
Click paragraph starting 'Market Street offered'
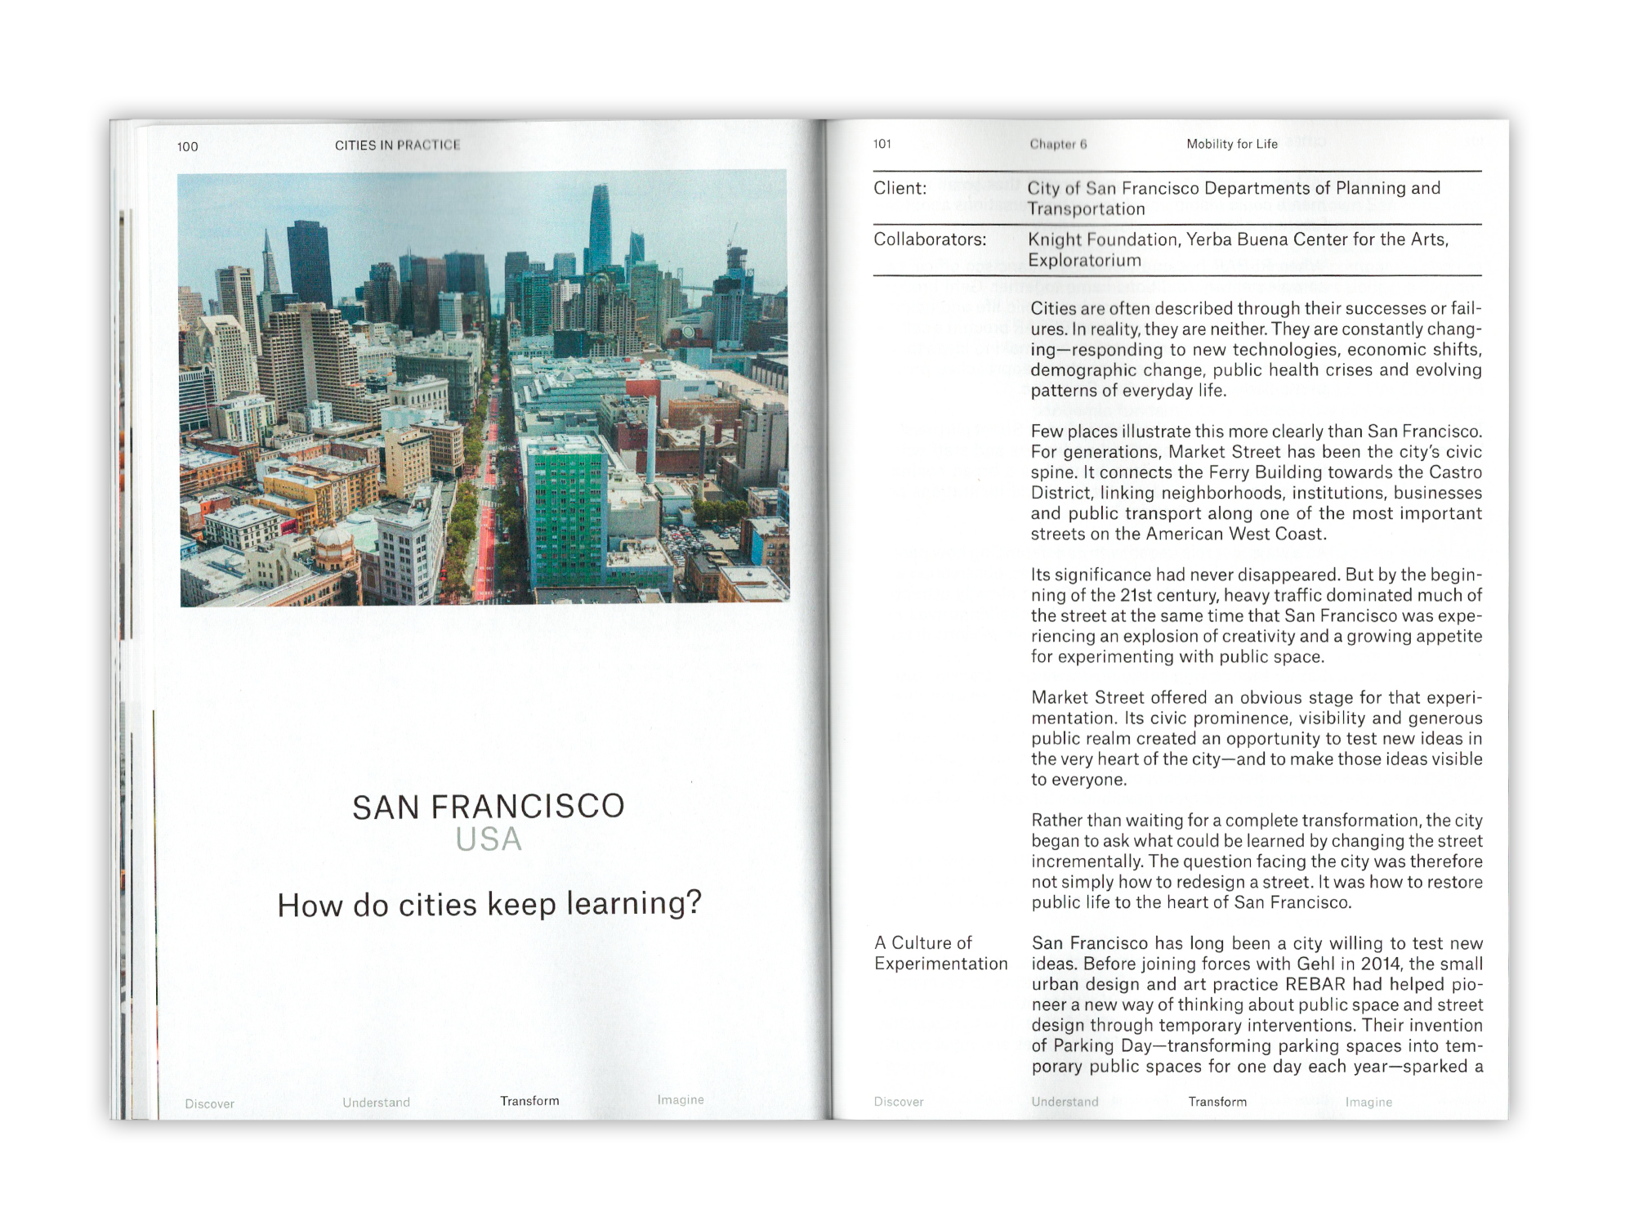1257,738
